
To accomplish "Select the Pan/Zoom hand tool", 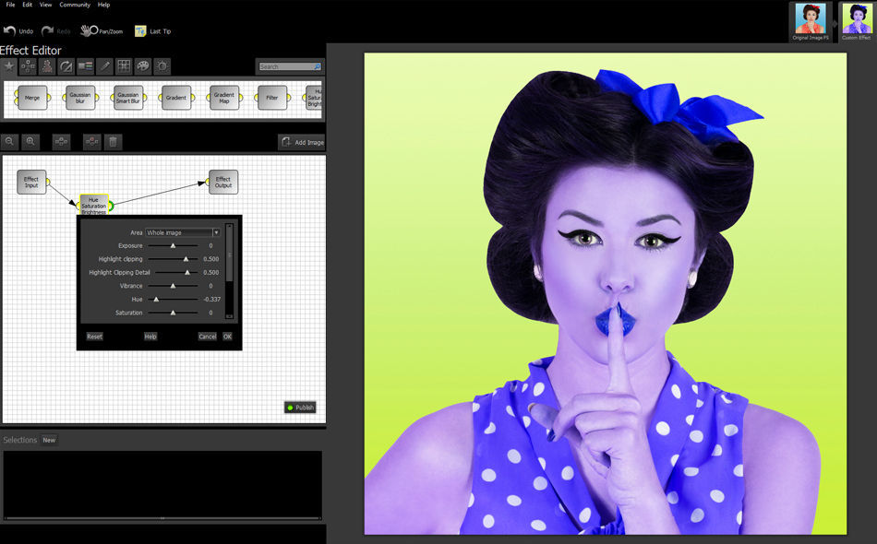I will pyautogui.click(x=89, y=31).
